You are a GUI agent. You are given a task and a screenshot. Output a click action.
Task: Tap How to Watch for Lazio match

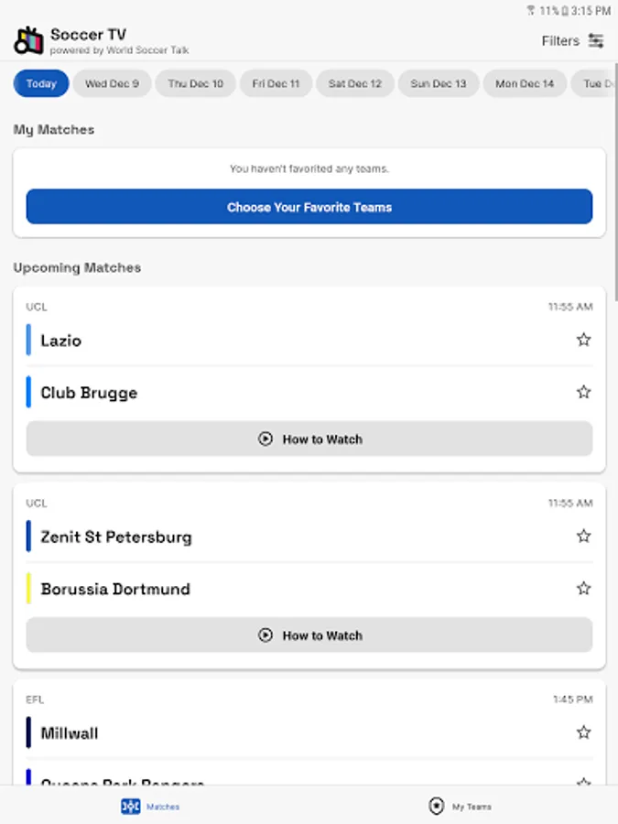309,439
